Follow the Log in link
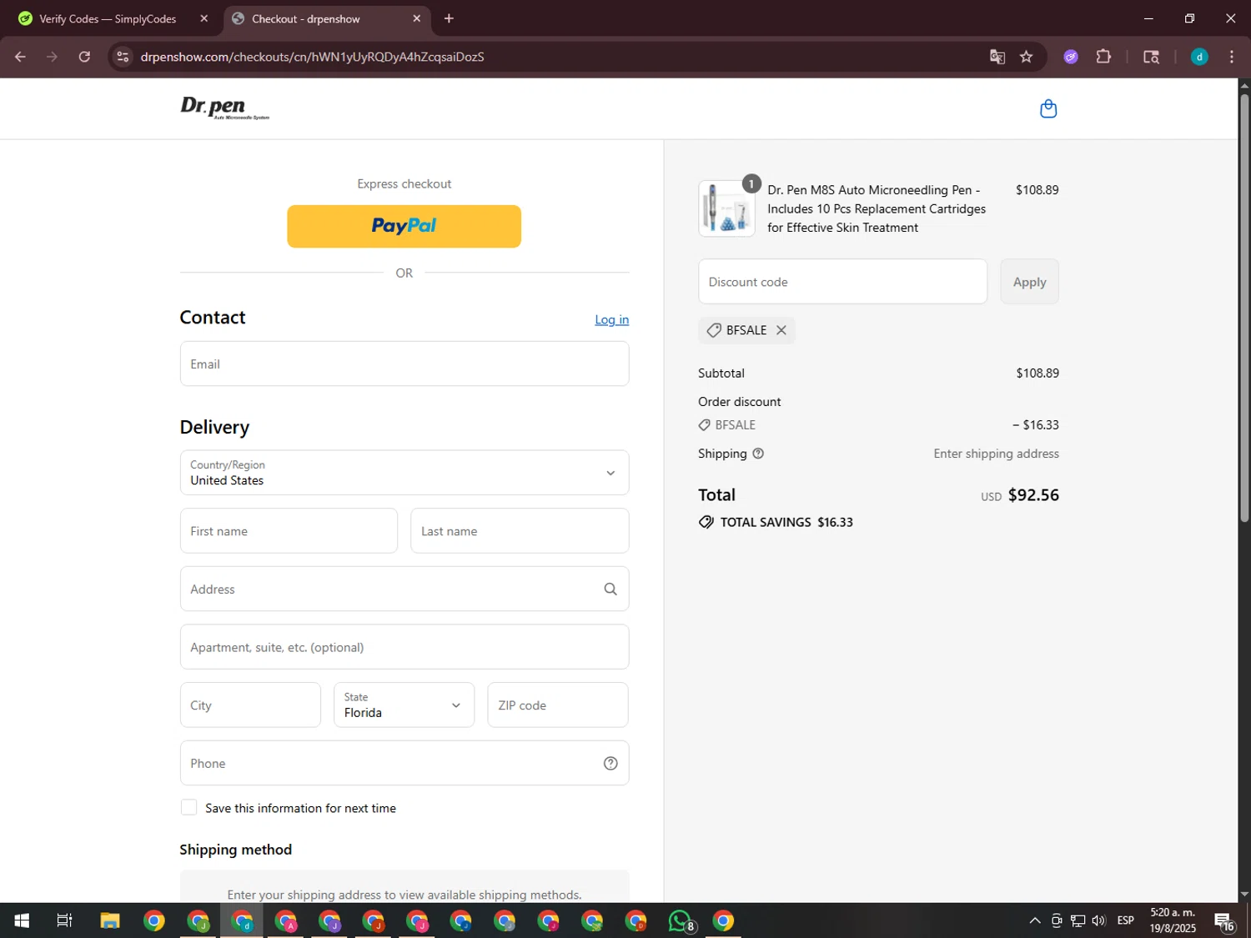 (611, 319)
